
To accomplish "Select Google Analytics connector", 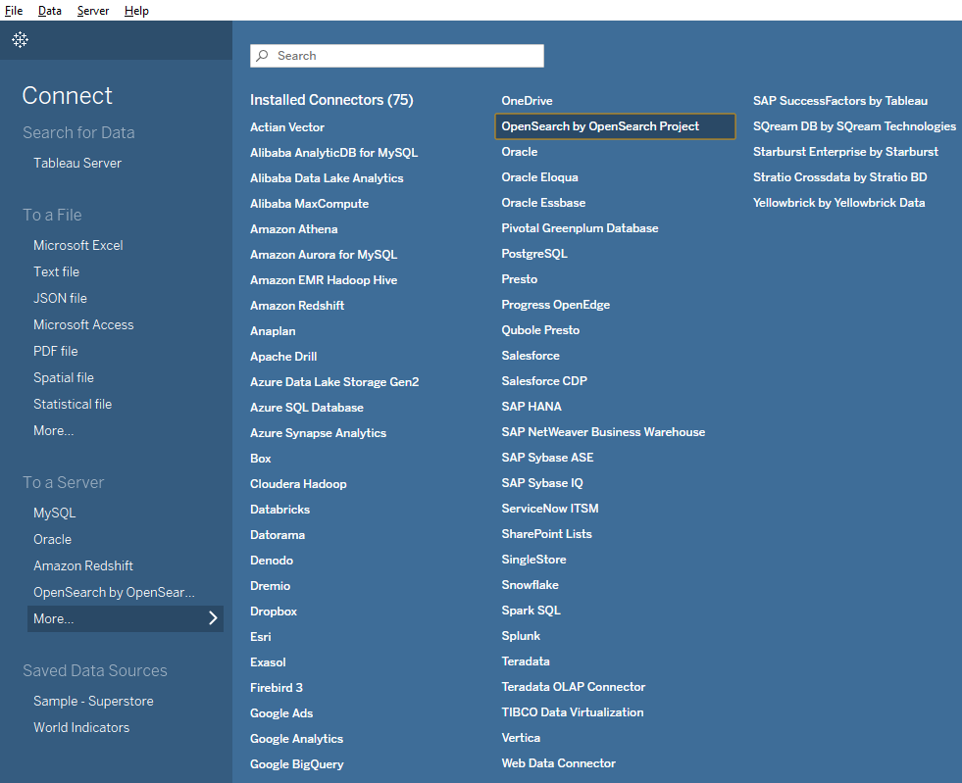I will coord(296,739).
